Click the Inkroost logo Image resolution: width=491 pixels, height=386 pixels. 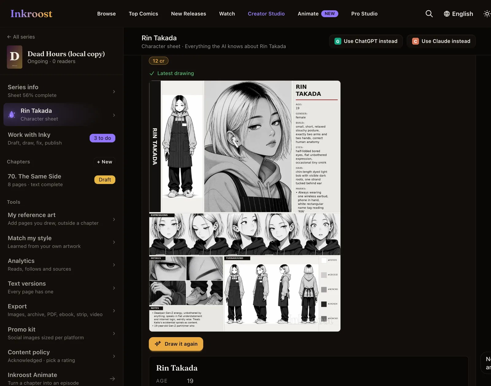pyautogui.click(x=31, y=14)
